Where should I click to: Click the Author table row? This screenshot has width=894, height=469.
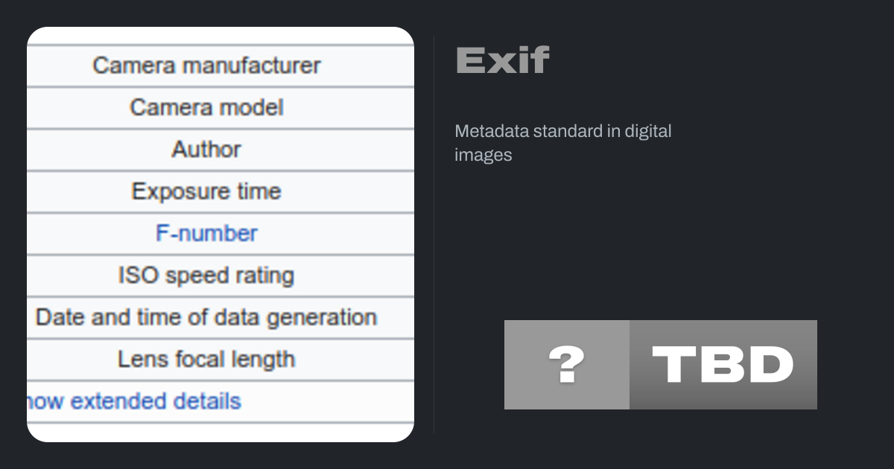point(206,150)
